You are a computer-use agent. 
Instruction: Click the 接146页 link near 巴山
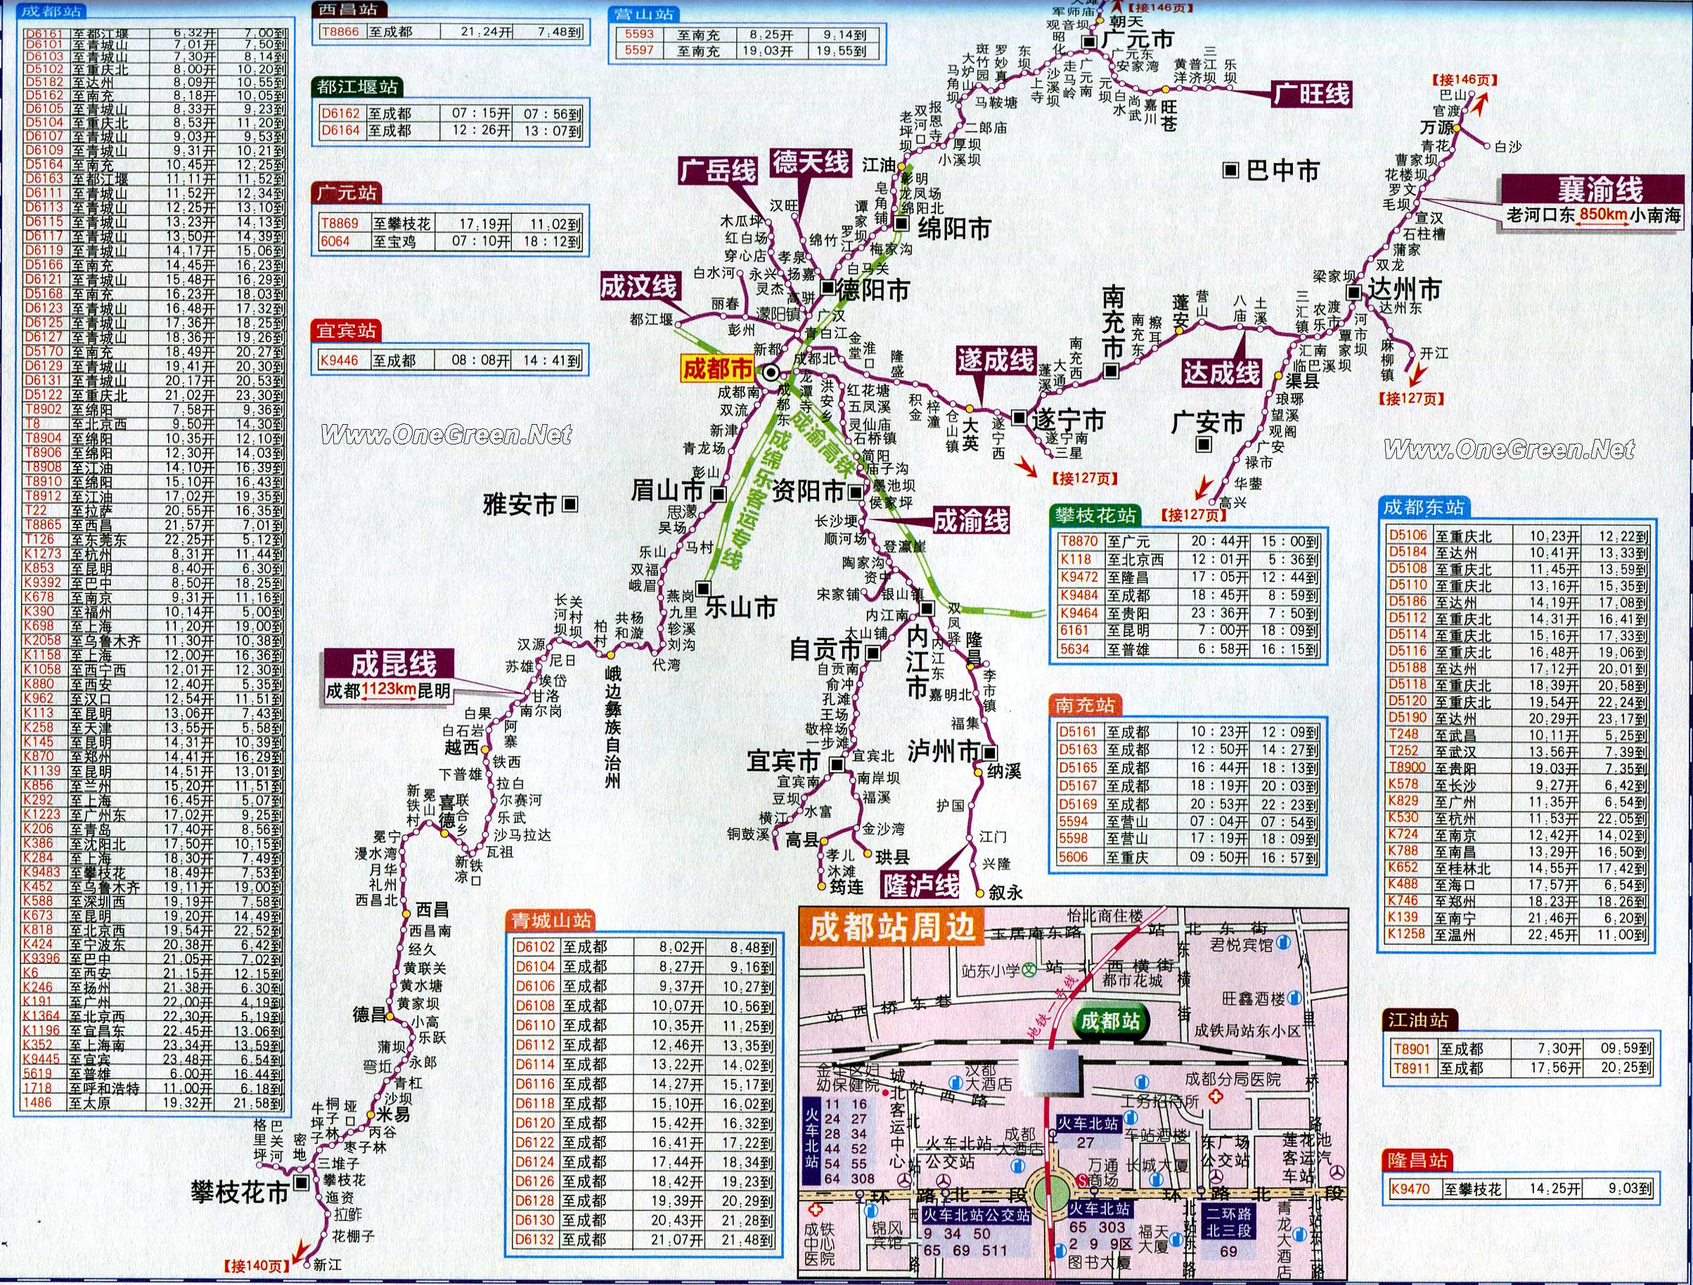click(x=1466, y=79)
